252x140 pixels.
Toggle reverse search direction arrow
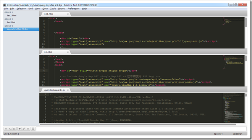[x=19, y=129]
